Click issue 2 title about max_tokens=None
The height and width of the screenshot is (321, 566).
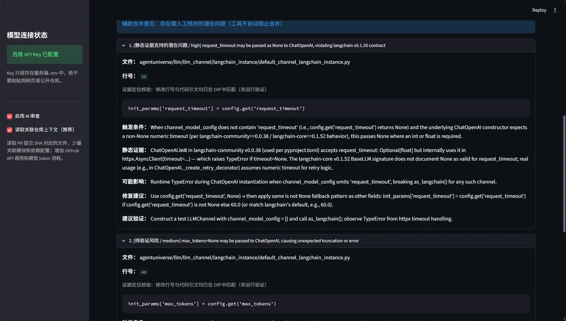pos(244,241)
